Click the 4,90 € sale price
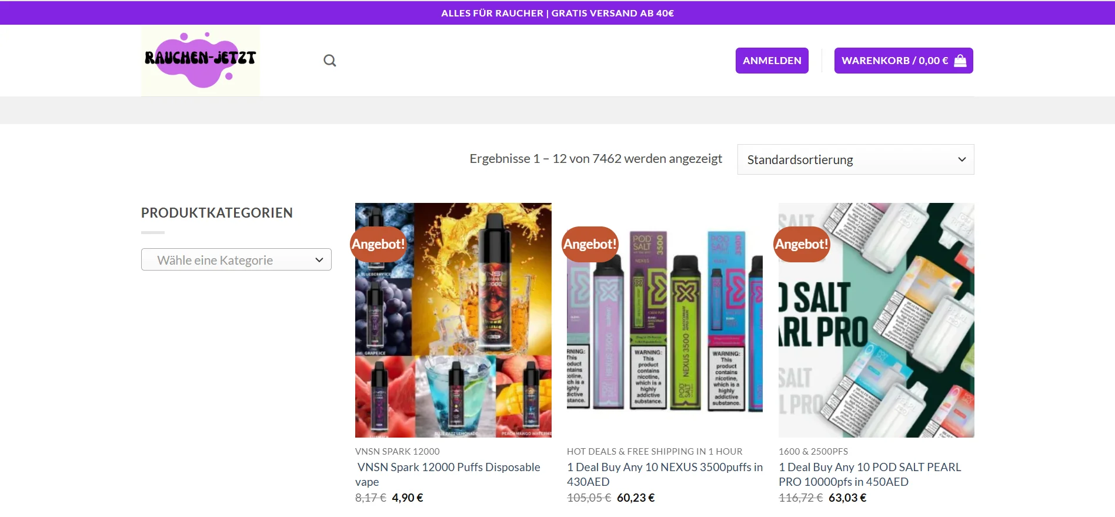This screenshot has height=517, width=1115. pos(408,498)
